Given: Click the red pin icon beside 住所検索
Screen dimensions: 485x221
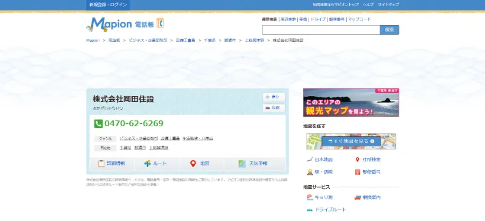Looking at the screenshot, I should click(357, 160).
